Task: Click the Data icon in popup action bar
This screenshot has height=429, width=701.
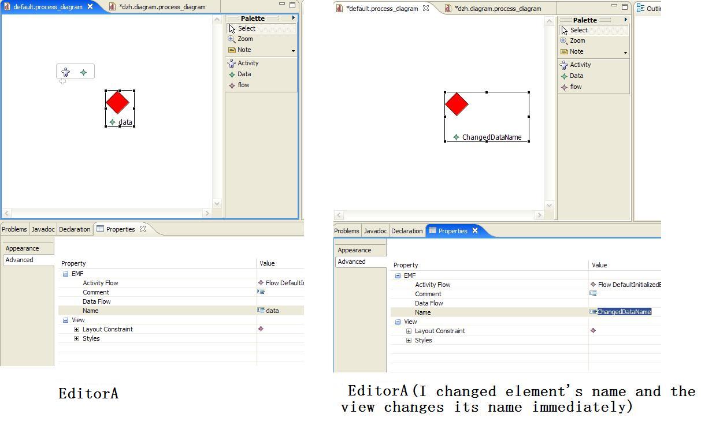Action: [84, 72]
